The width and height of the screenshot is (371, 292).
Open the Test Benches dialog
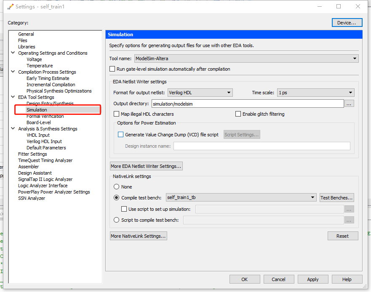[x=337, y=198]
